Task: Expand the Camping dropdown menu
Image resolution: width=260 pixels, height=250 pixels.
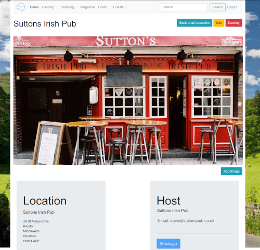Action: pyautogui.click(x=69, y=7)
